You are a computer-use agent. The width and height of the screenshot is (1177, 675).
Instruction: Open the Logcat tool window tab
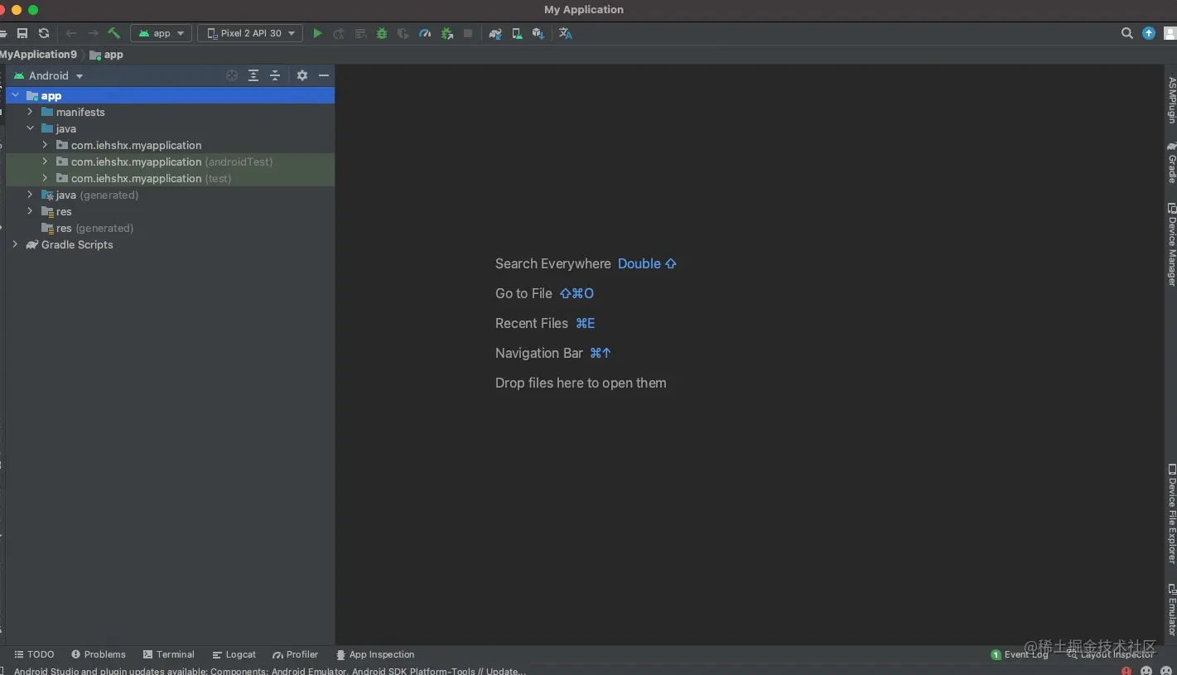pyautogui.click(x=234, y=654)
